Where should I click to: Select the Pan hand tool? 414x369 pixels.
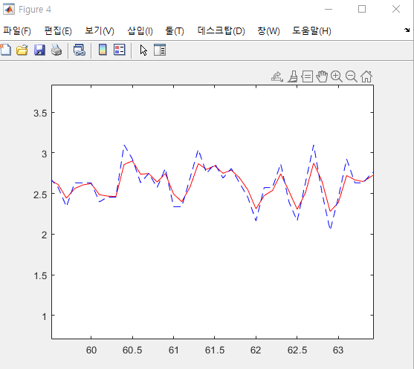322,76
